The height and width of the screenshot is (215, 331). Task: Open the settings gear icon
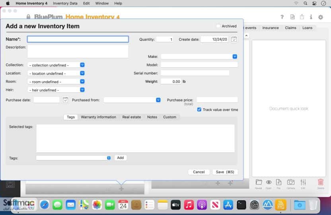pos(320,17)
